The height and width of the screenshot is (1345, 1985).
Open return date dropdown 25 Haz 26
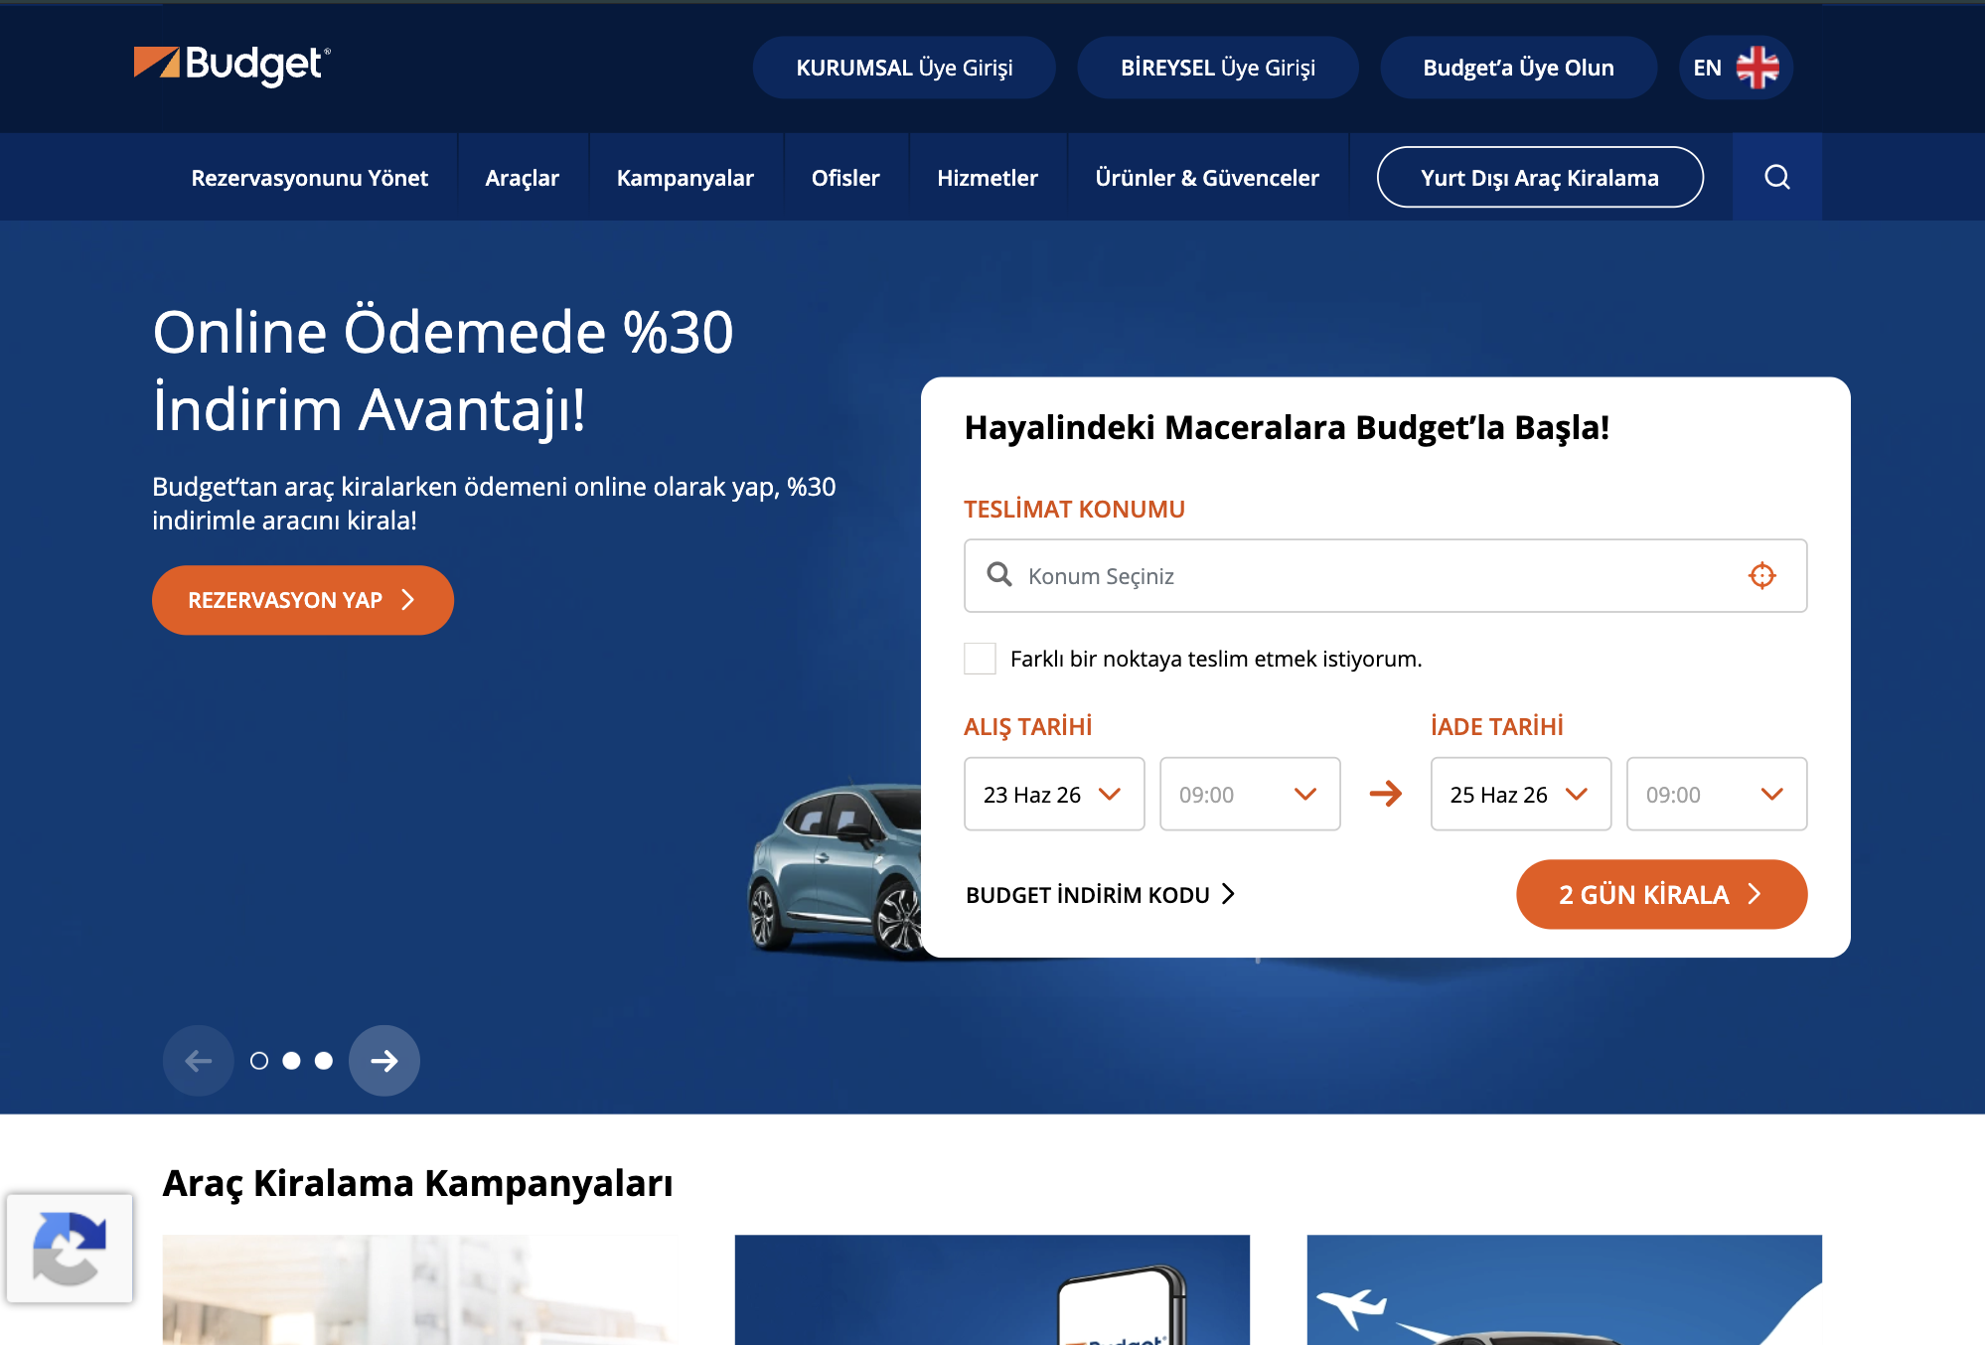(x=1520, y=794)
